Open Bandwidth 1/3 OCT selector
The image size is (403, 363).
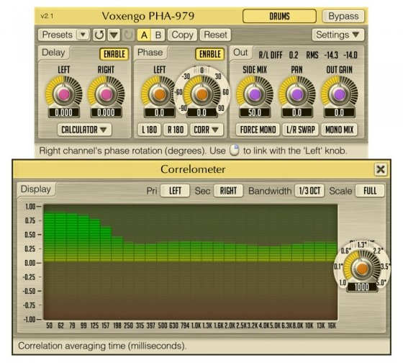click(x=309, y=191)
